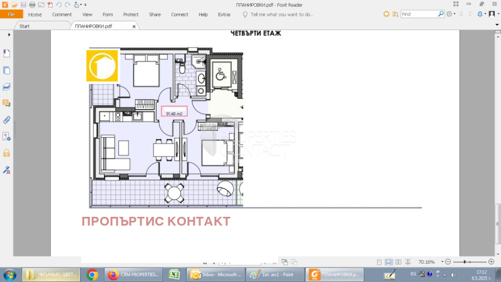The width and height of the screenshot is (501, 282).
Task: Select Facing pages view mode in status bar
Action: click(x=398, y=262)
